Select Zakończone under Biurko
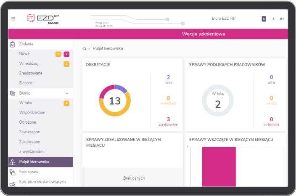 [x=29, y=142]
